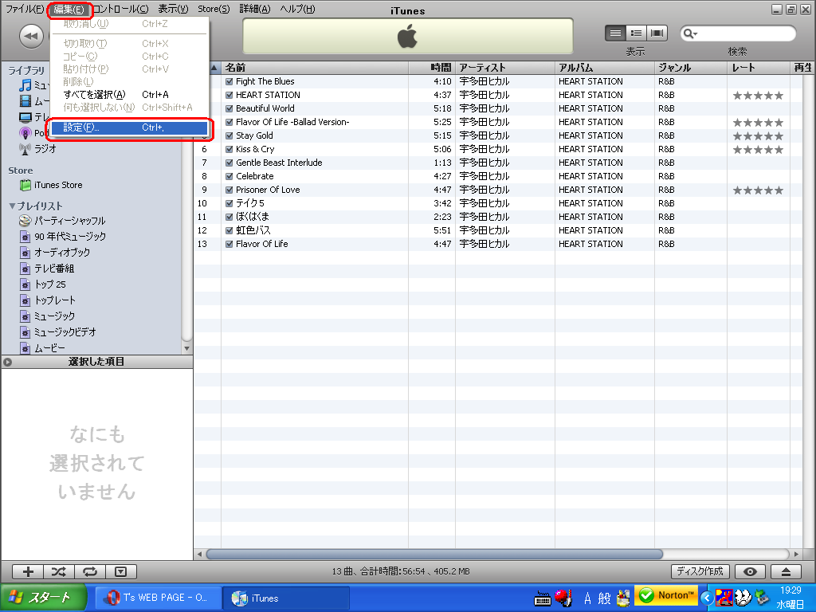This screenshot has width=816, height=612.
Task: Sort songs by ジャンル column header
Action: pyautogui.click(x=691, y=68)
